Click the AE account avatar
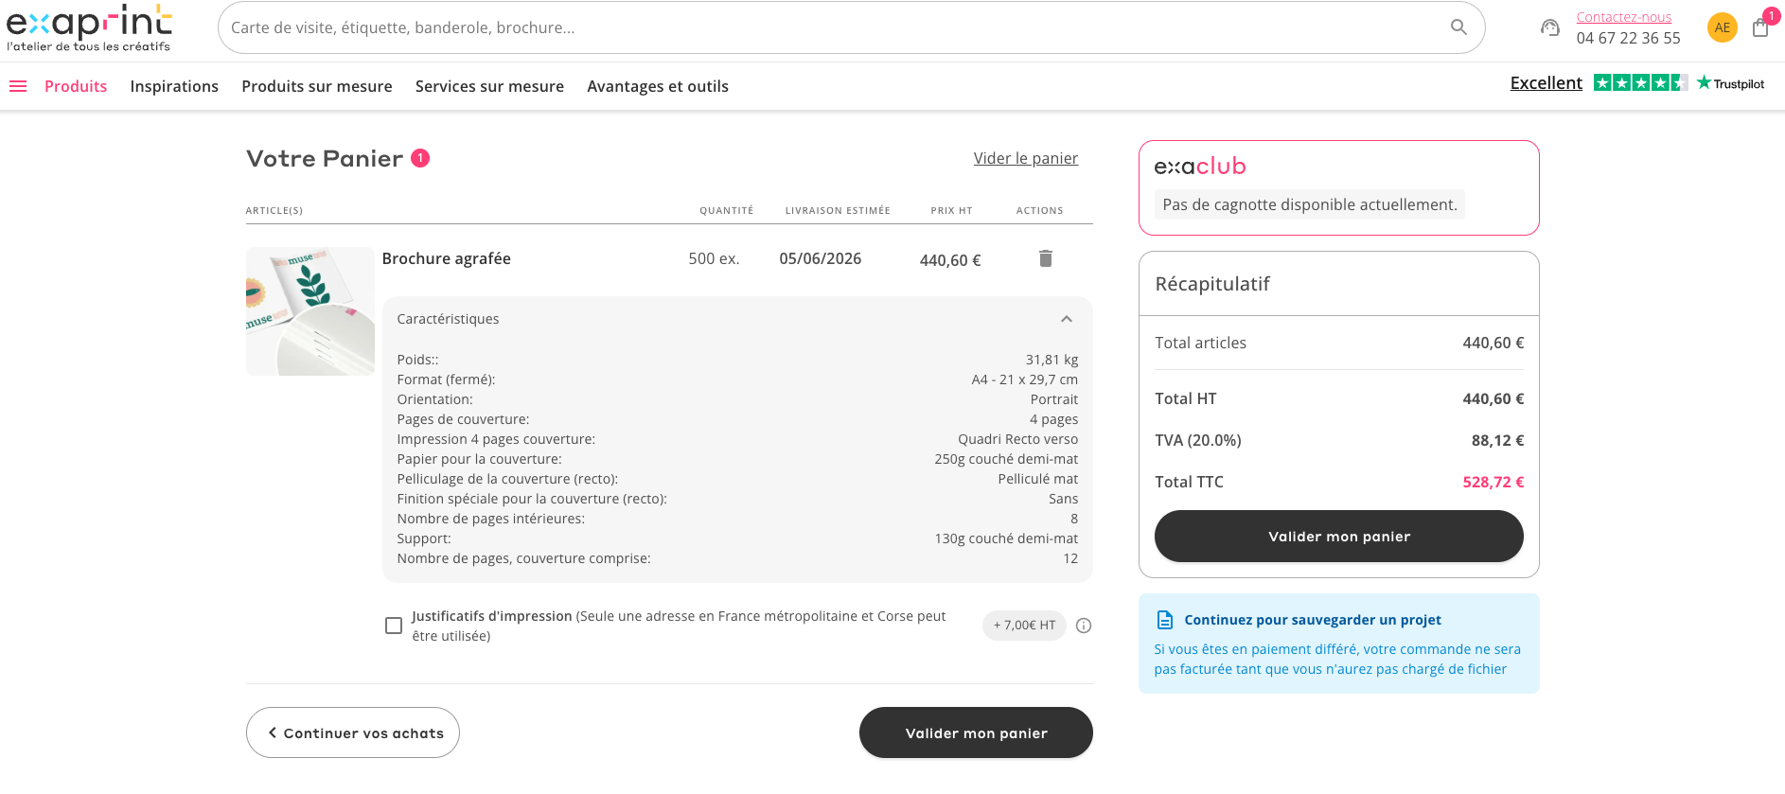 tap(1723, 27)
